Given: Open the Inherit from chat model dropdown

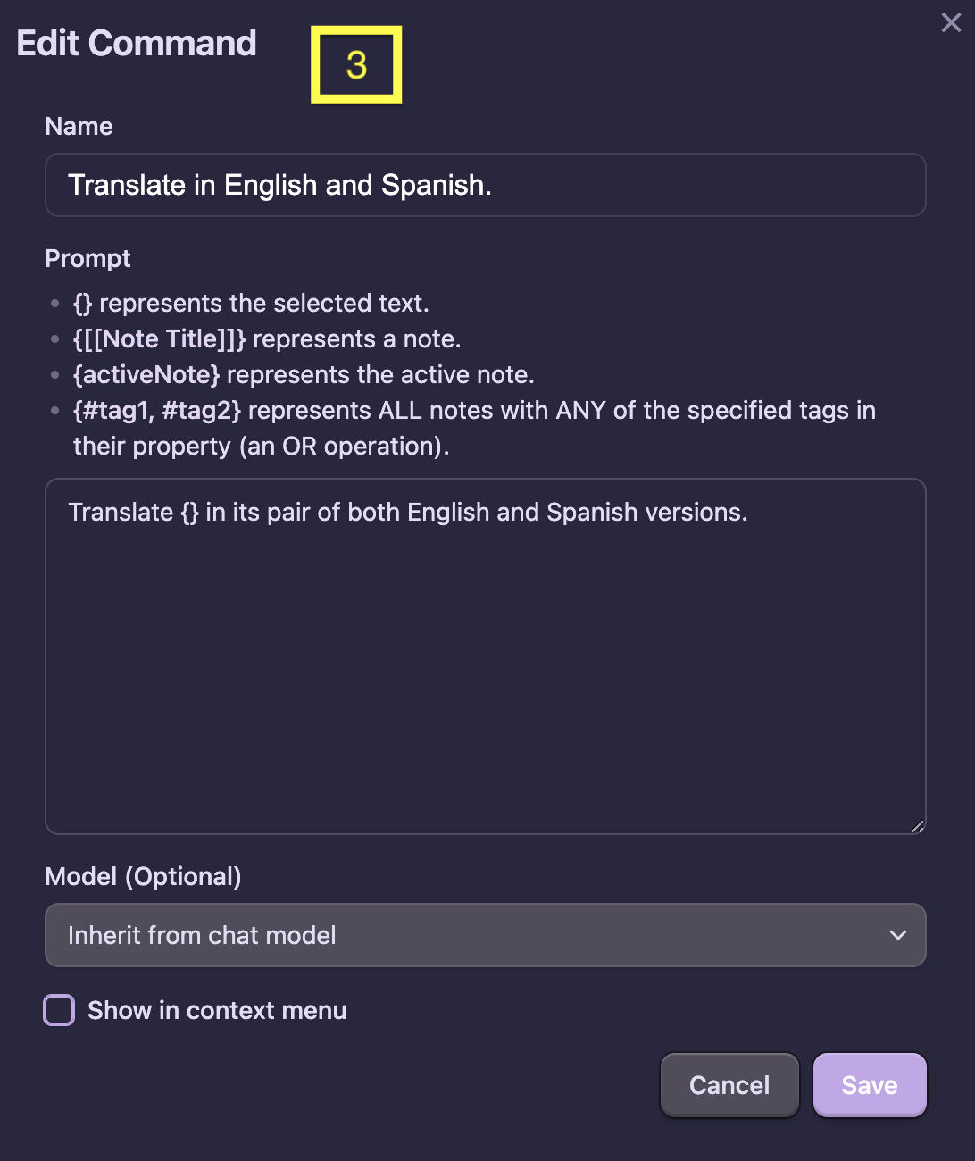Looking at the screenshot, I should point(485,935).
